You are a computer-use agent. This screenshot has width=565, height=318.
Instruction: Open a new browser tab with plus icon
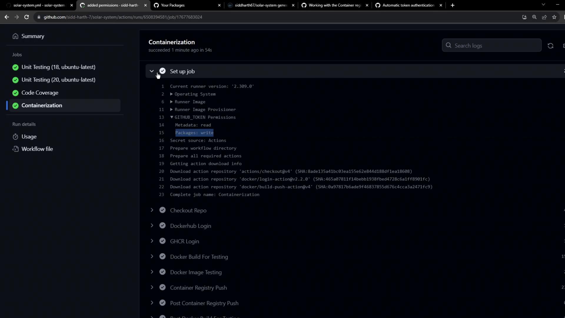click(x=452, y=5)
